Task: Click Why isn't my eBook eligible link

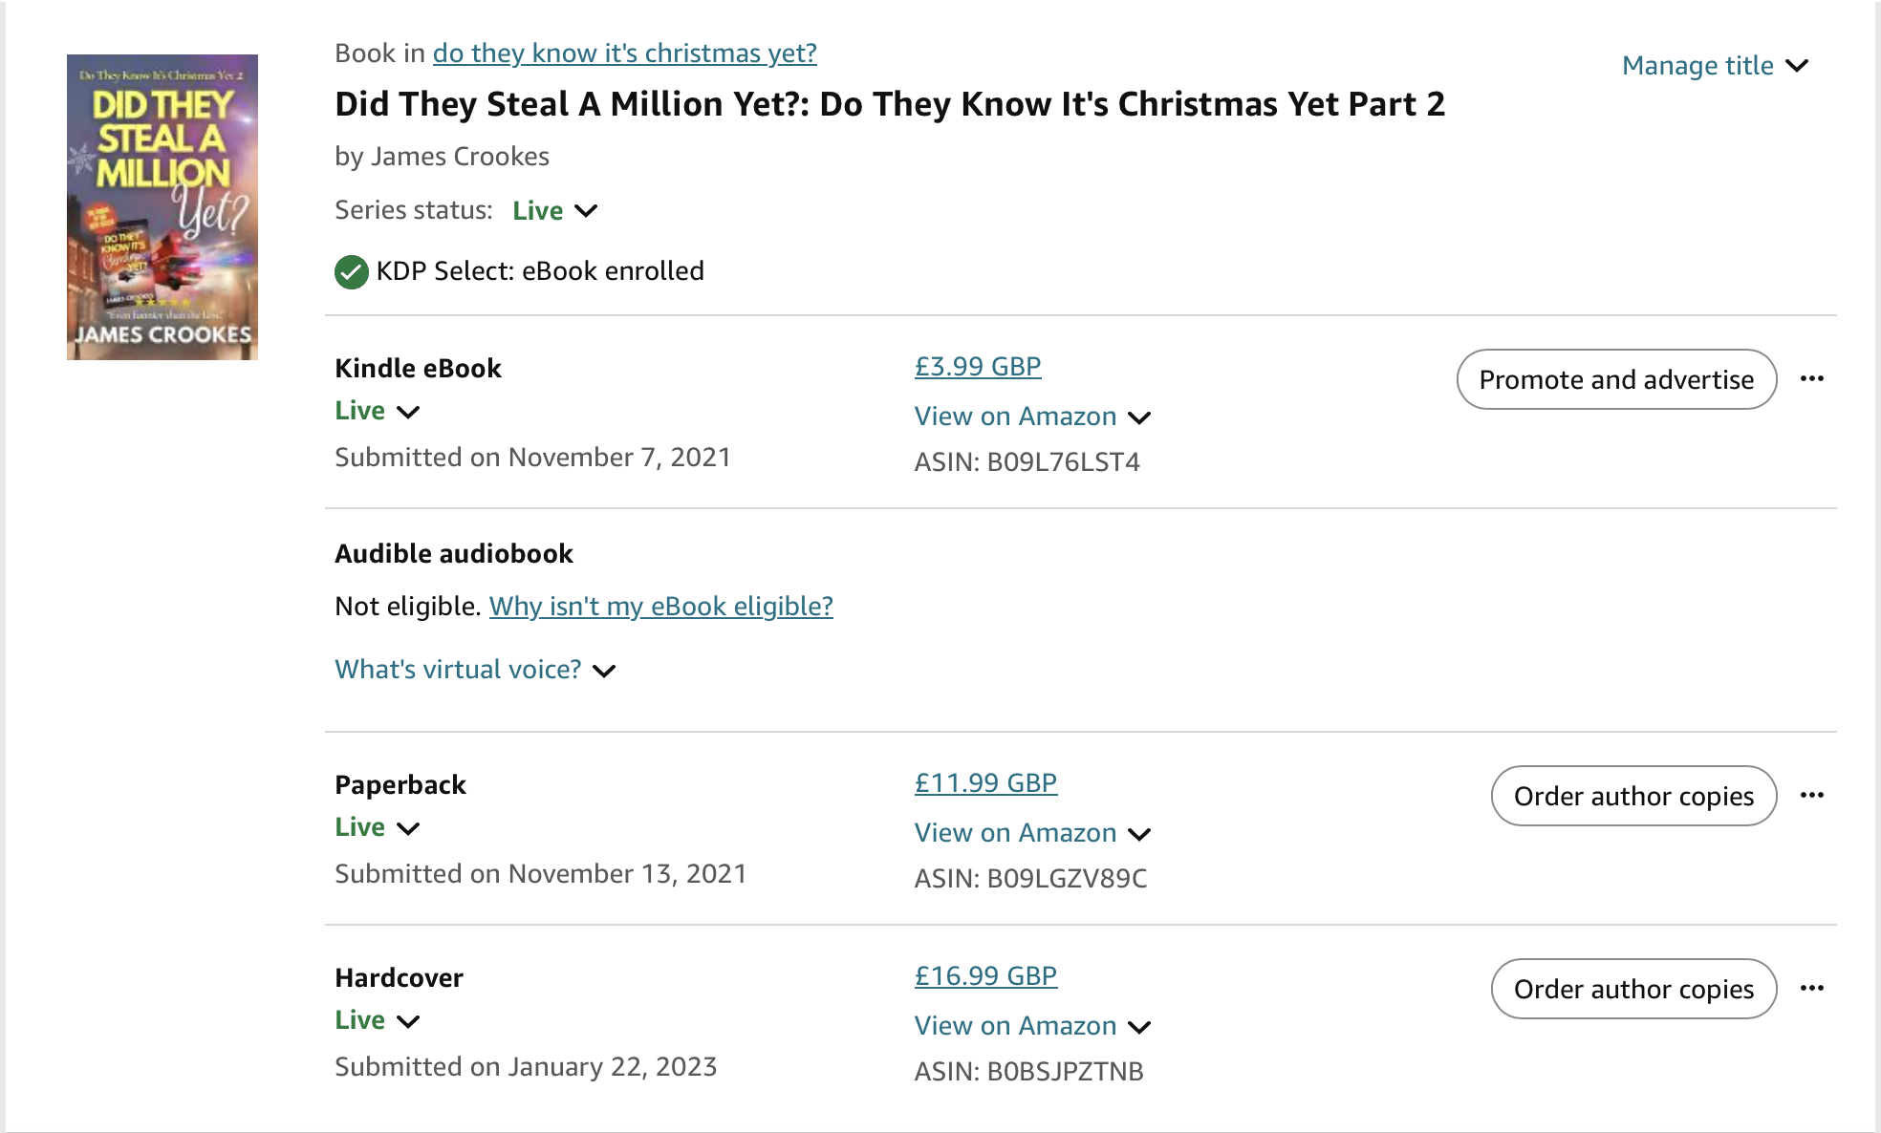Action: pyautogui.click(x=660, y=607)
